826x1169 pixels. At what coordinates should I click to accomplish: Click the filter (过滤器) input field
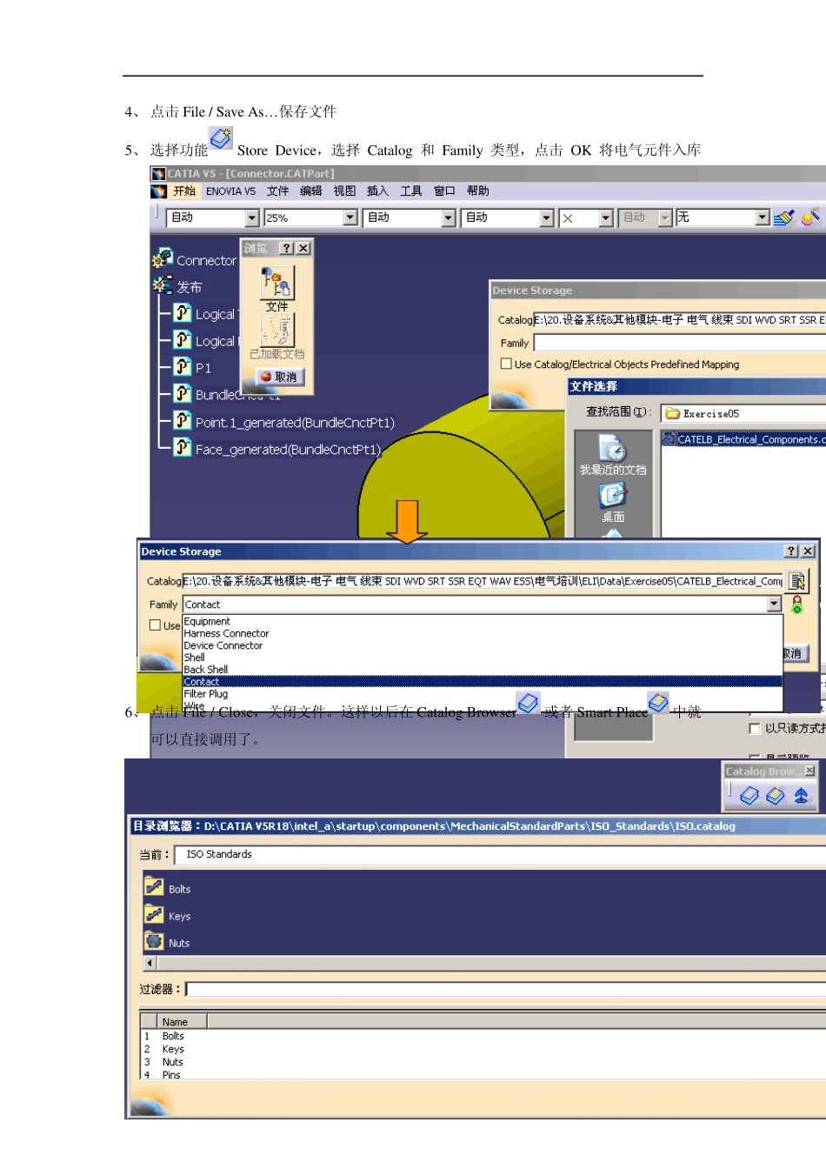506,989
